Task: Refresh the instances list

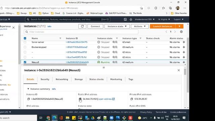Action: [82, 26]
